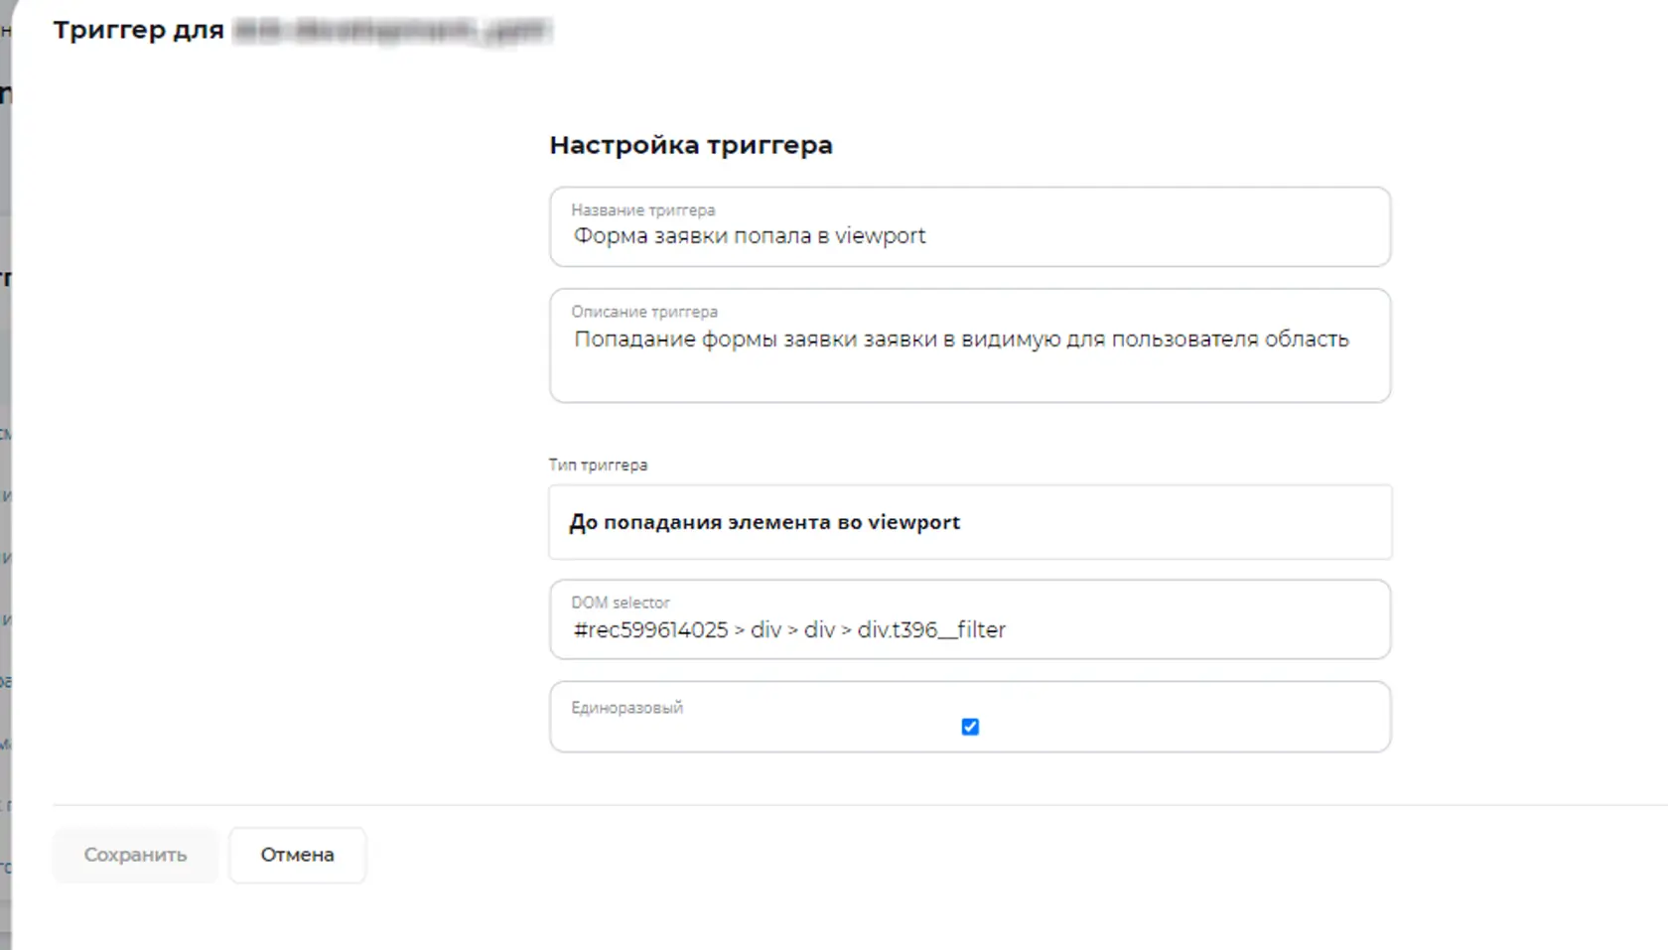1668x950 pixels.
Task: Click the Описание триггера label
Action: click(643, 312)
